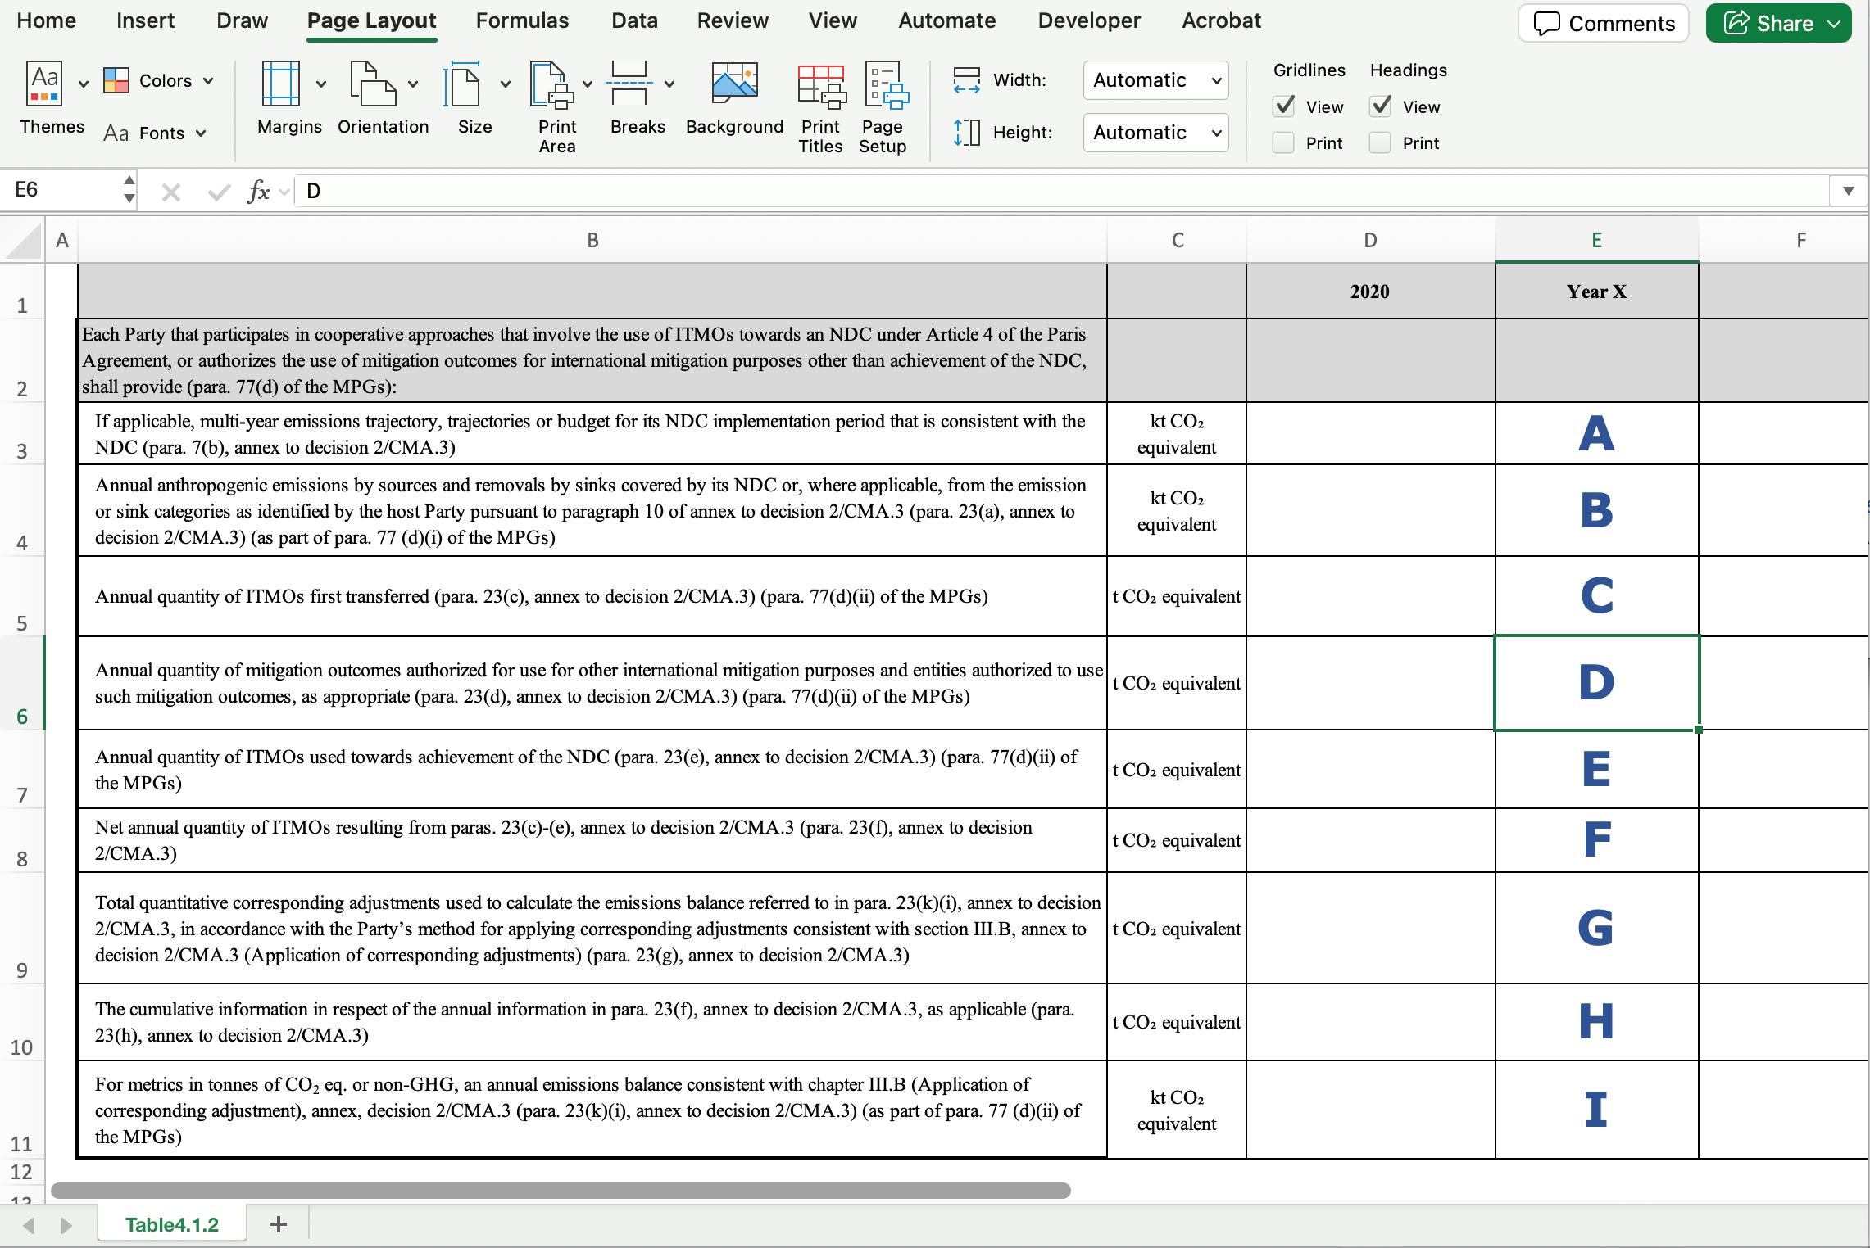Open the Margins icon

281,84
